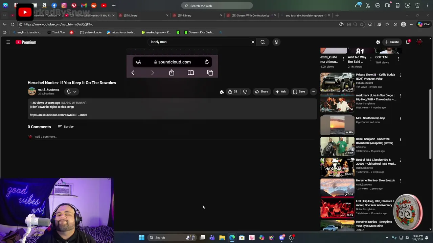The image size is (433, 243).
Task: Open File Explorer from the taskbar
Action: click(222, 238)
